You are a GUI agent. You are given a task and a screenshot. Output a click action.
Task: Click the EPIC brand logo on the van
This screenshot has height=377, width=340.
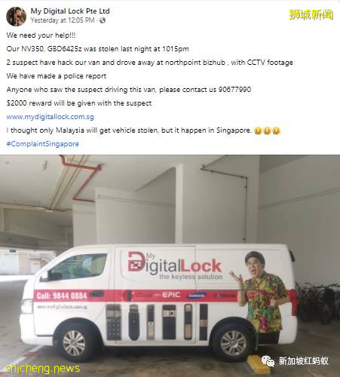pos(171,295)
